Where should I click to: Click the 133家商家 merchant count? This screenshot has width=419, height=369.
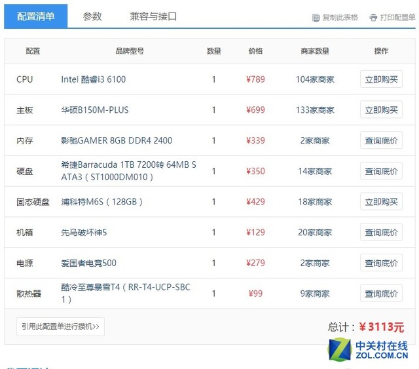[x=315, y=109]
